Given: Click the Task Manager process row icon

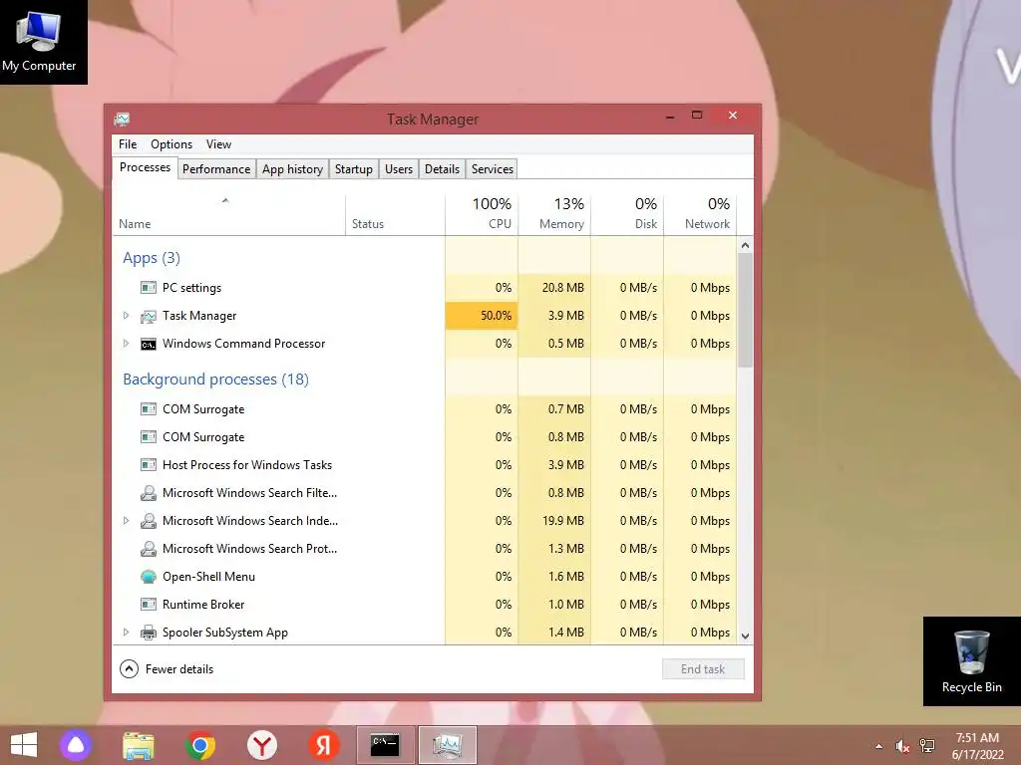Looking at the screenshot, I should pos(149,316).
